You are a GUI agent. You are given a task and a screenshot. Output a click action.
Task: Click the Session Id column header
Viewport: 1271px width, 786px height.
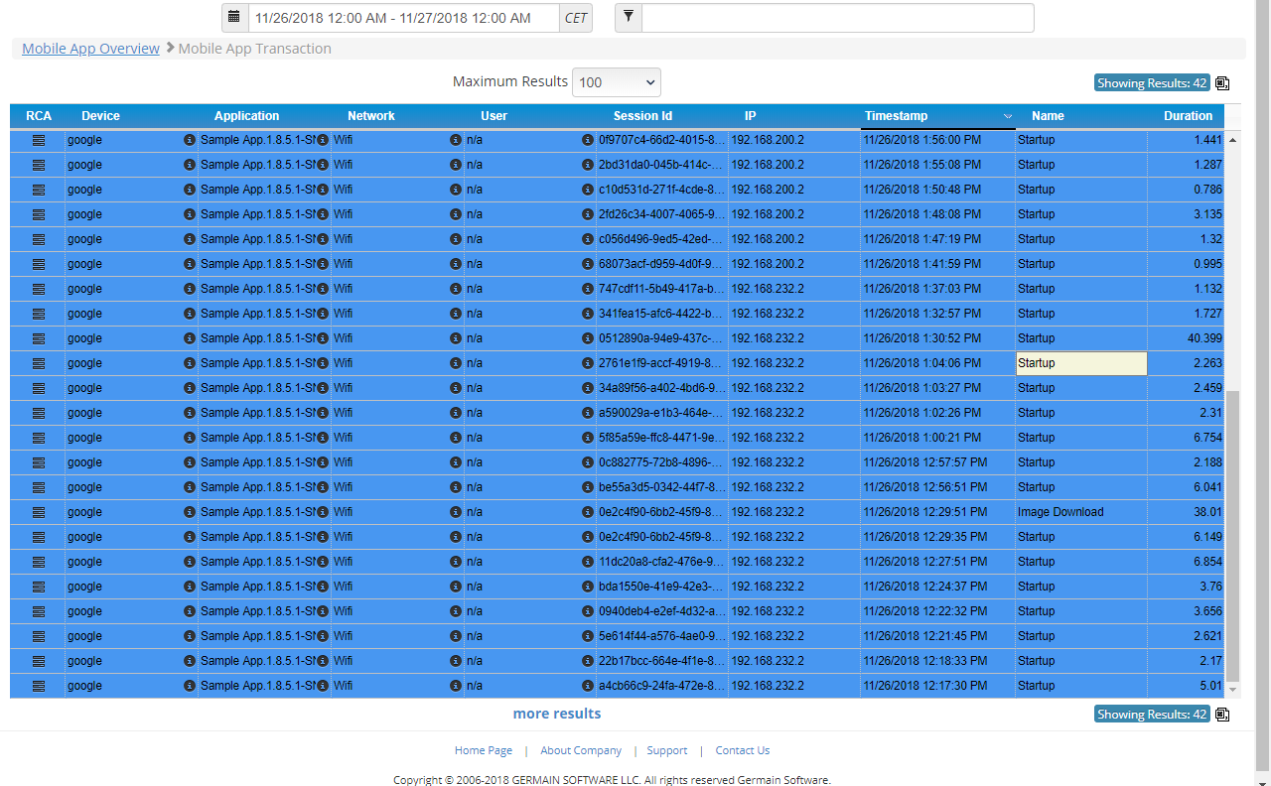tap(642, 116)
